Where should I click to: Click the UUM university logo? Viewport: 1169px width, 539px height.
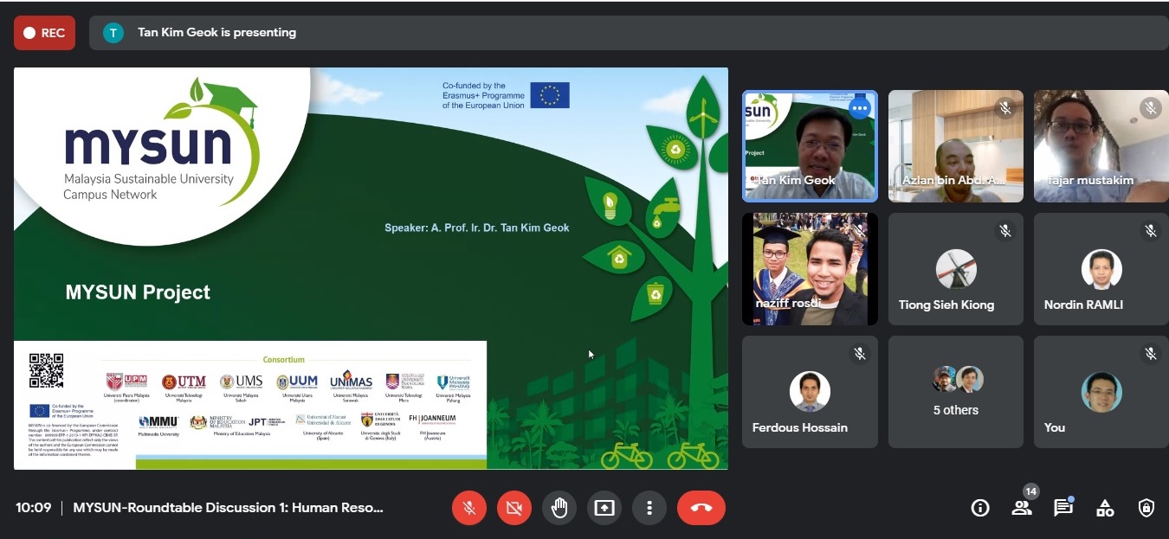tap(297, 382)
